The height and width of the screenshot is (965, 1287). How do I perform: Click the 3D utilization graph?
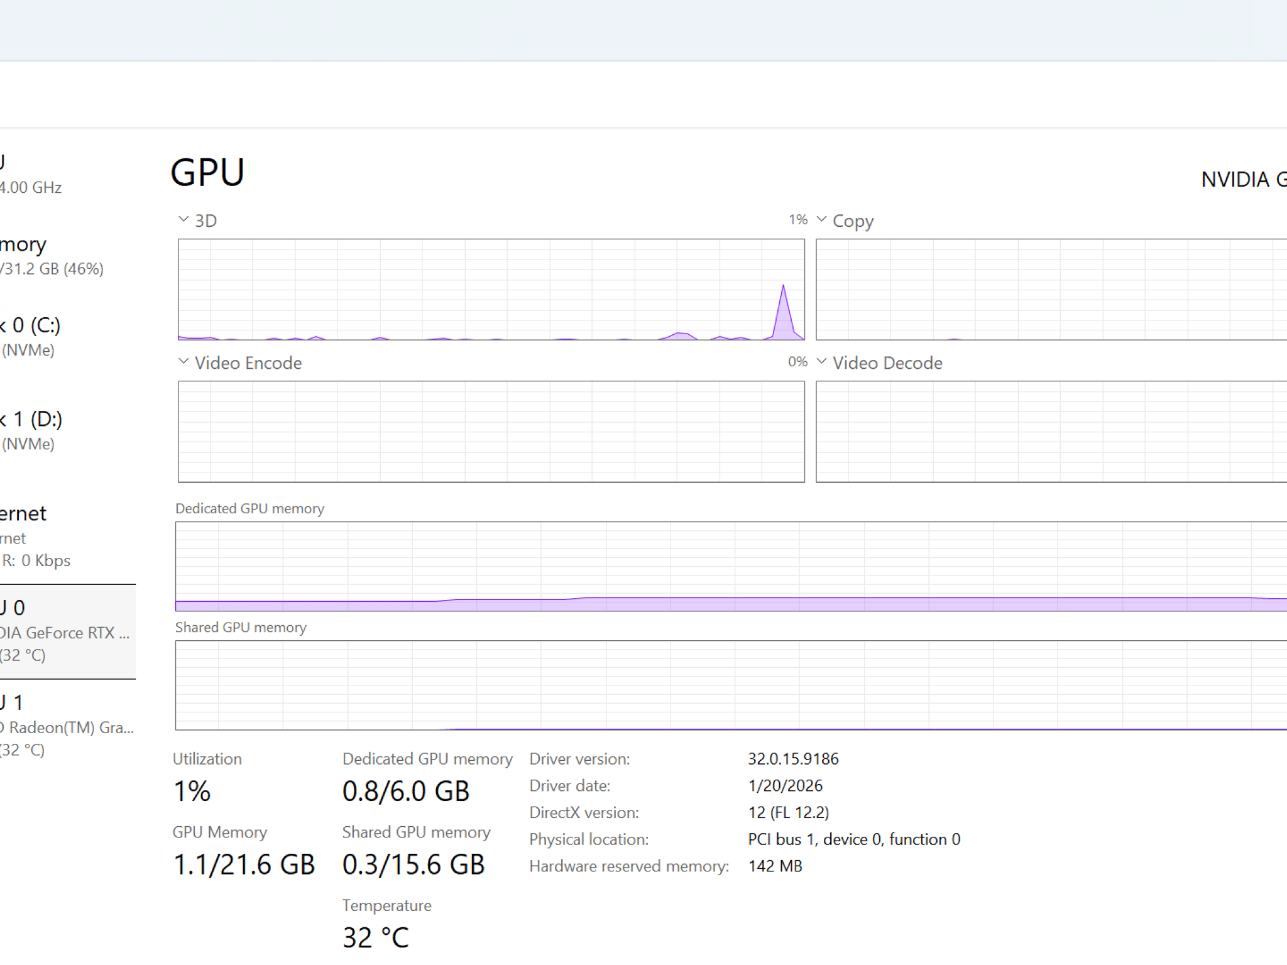click(491, 290)
